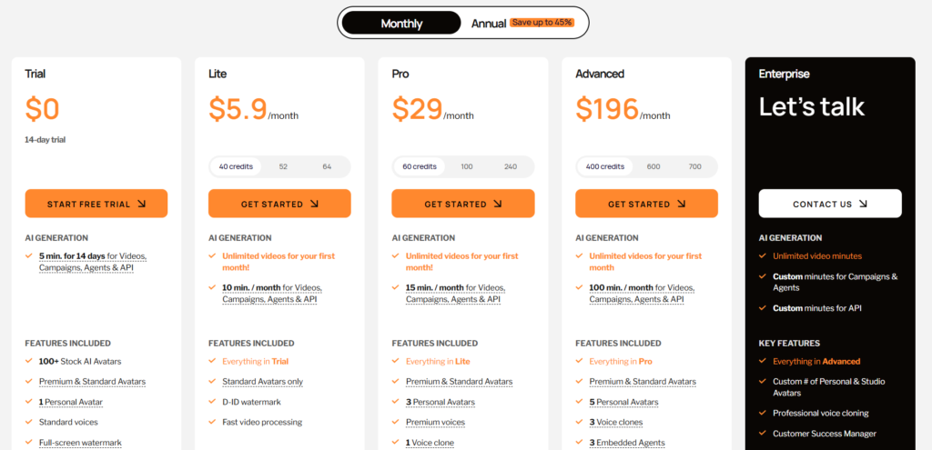Select 64 credits in the Lite plan
The image size is (932, 450).
327,167
